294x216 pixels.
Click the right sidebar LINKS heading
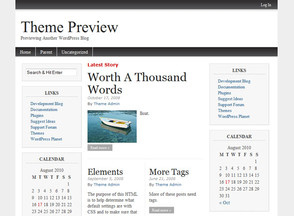239,71
